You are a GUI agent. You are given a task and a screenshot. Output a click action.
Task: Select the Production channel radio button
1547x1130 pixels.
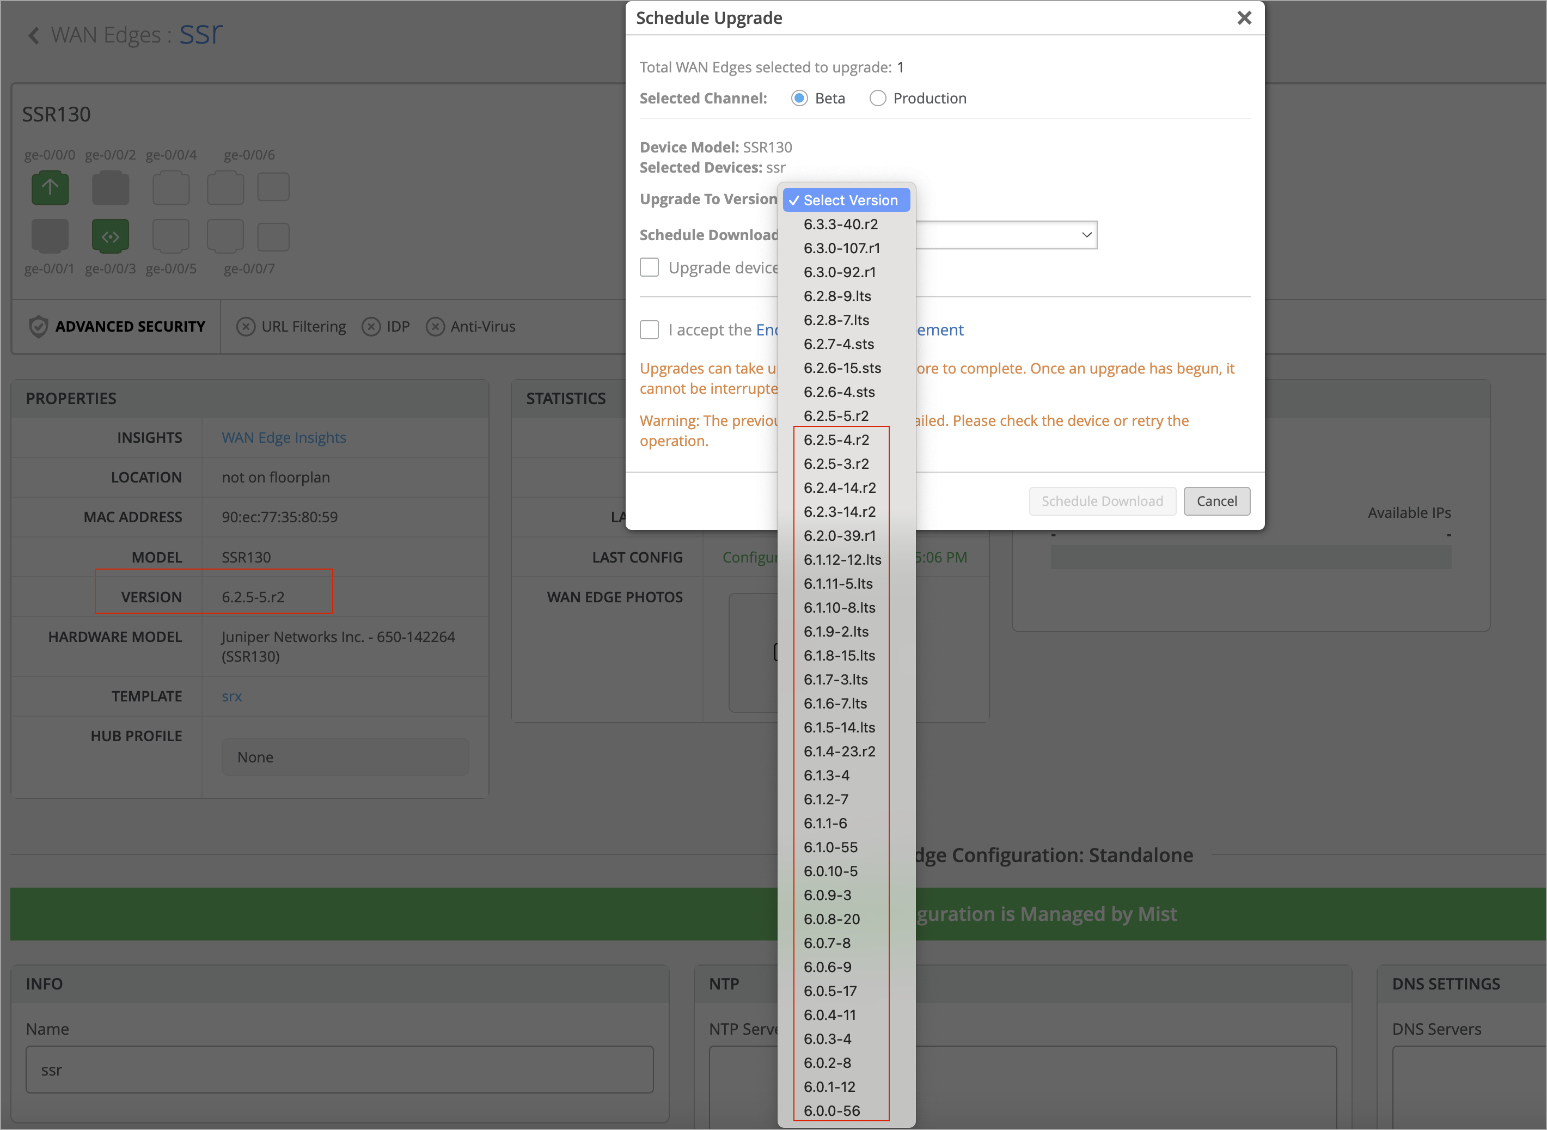coord(877,99)
